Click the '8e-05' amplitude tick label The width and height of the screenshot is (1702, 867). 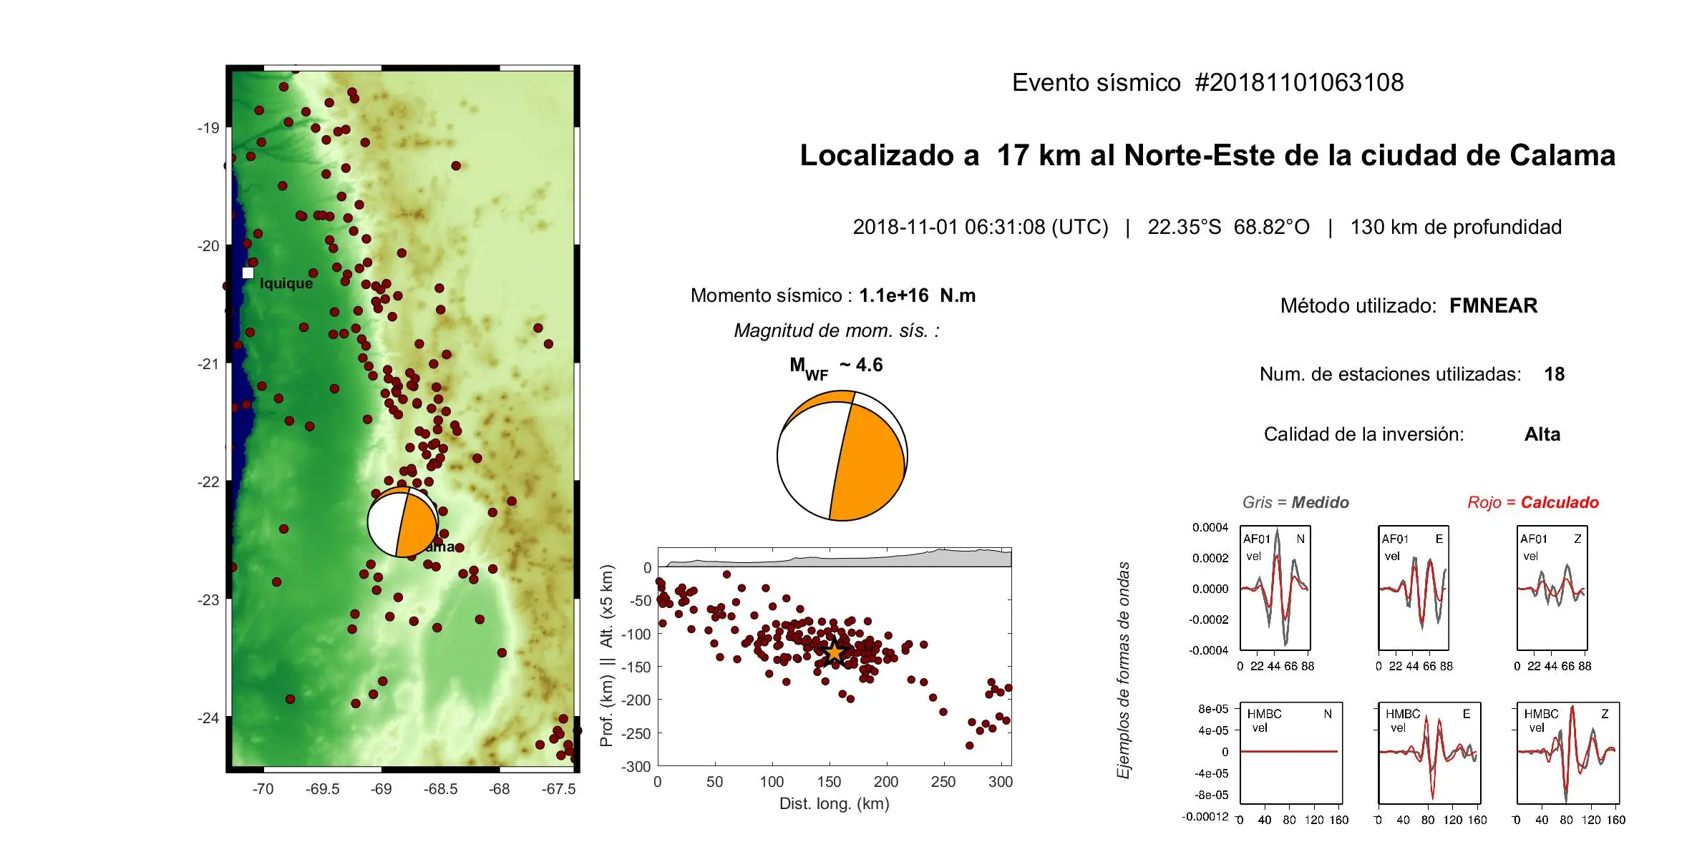pos(1213,709)
